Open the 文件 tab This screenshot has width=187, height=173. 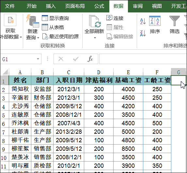10,6
